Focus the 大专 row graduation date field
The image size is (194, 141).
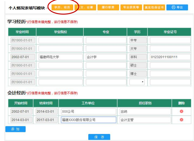[23, 49]
